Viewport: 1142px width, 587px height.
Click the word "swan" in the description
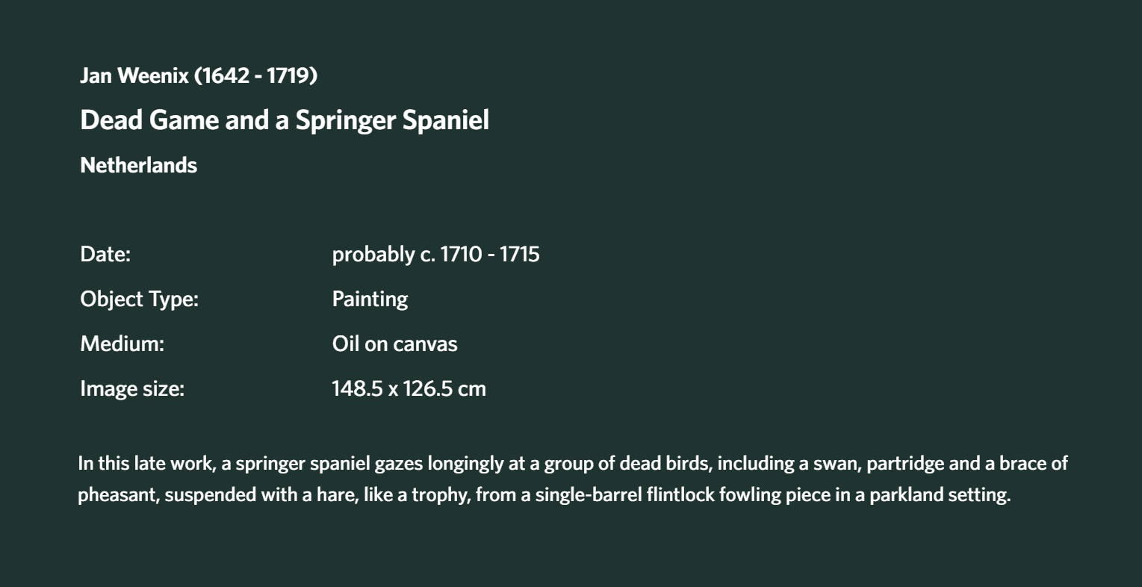coord(837,464)
